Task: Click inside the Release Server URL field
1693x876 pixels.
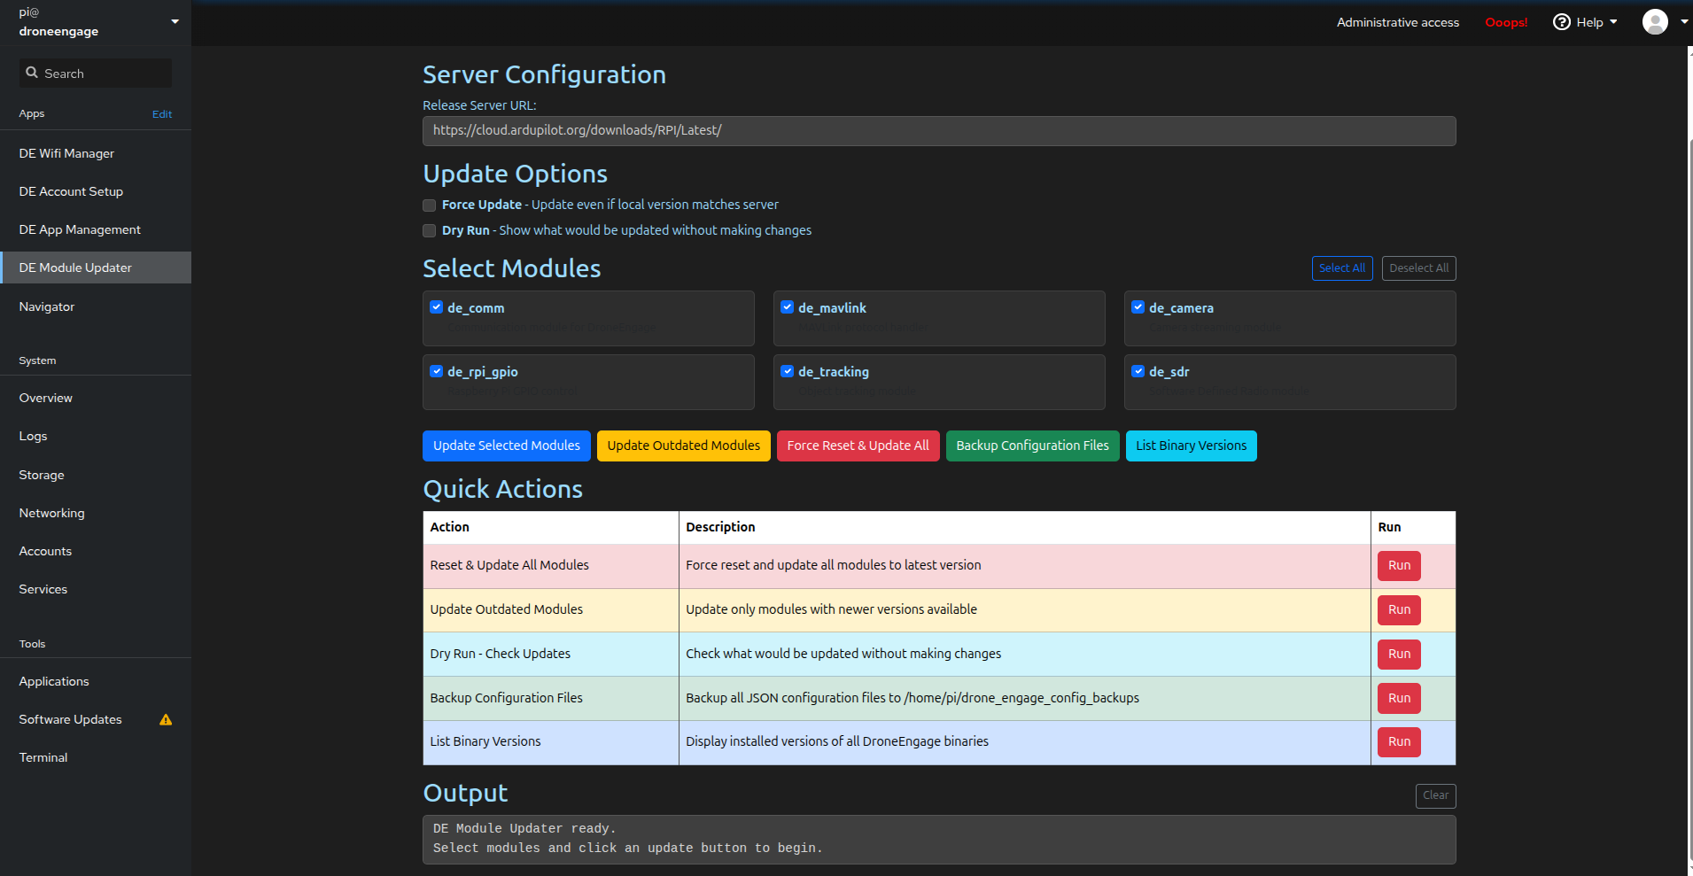Action: click(x=938, y=130)
